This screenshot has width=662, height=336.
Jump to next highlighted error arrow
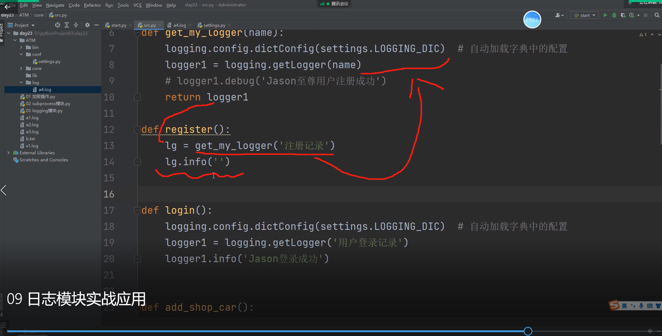pos(659,34)
